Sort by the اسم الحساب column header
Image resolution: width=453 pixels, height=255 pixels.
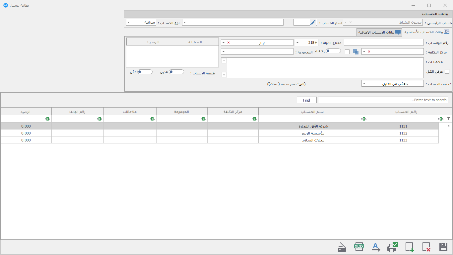click(x=313, y=112)
